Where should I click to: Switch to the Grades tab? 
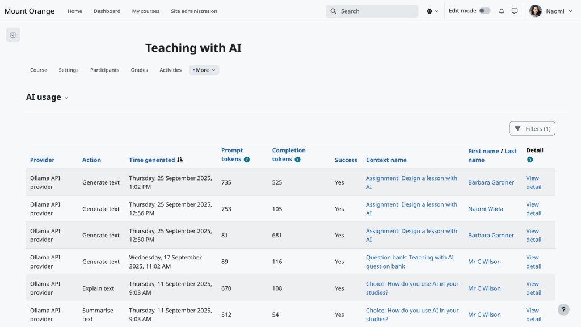tap(140, 70)
